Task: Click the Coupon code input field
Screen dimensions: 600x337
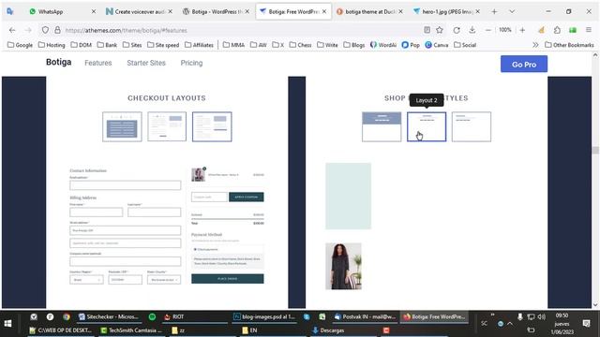Action: pos(209,197)
